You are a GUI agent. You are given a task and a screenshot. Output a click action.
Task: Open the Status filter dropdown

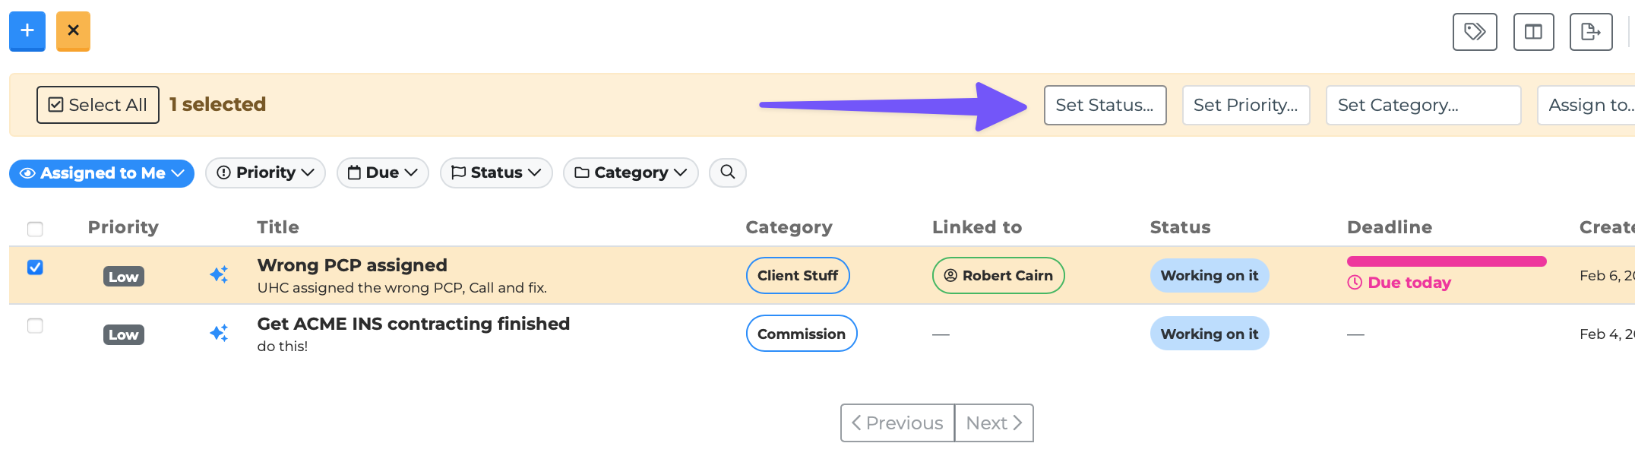(x=496, y=173)
